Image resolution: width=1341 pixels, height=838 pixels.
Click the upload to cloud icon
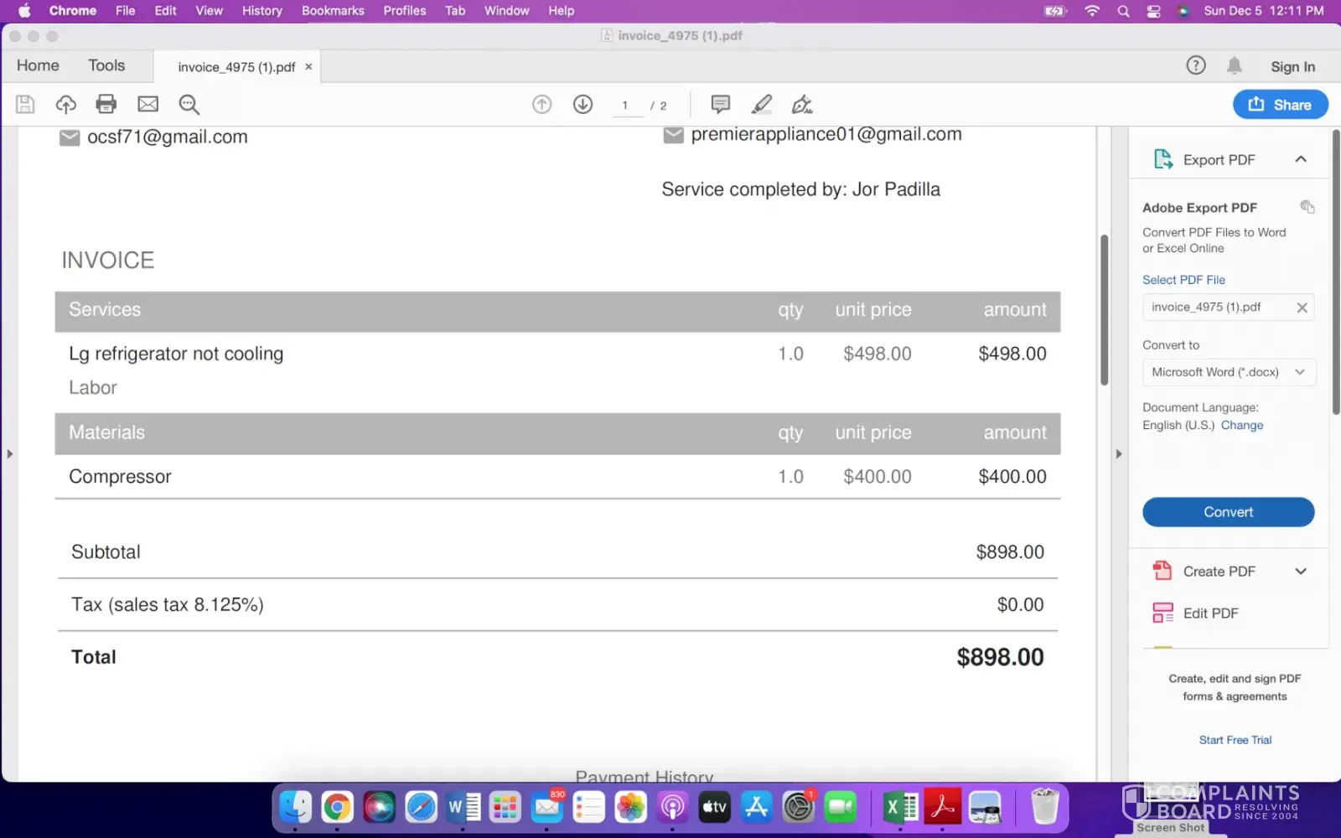point(65,104)
